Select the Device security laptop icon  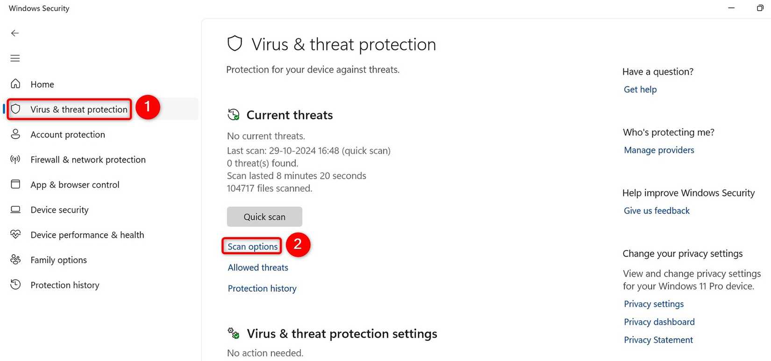coord(15,209)
